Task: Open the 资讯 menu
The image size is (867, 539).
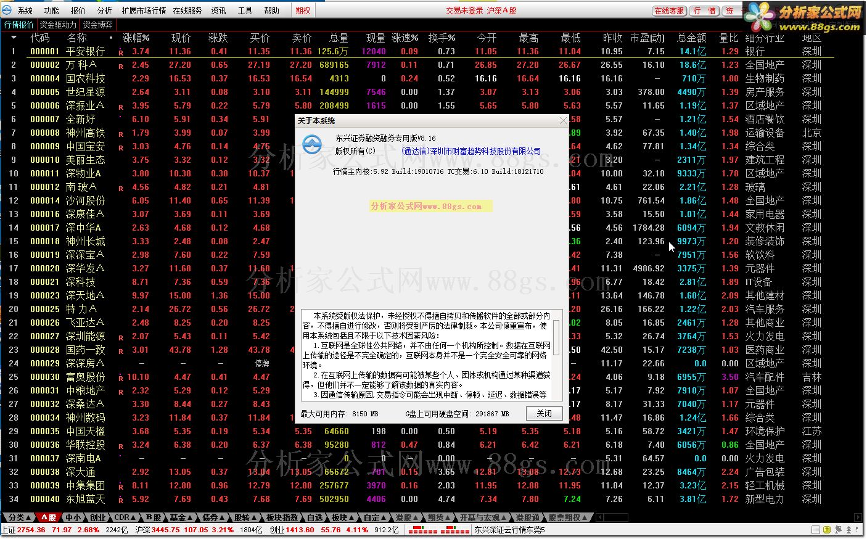Action: click(x=218, y=10)
